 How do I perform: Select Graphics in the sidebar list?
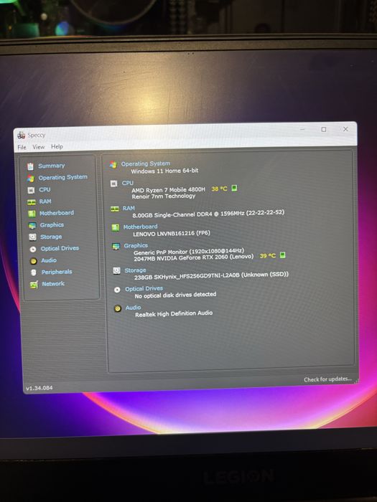pyautogui.click(x=52, y=225)
